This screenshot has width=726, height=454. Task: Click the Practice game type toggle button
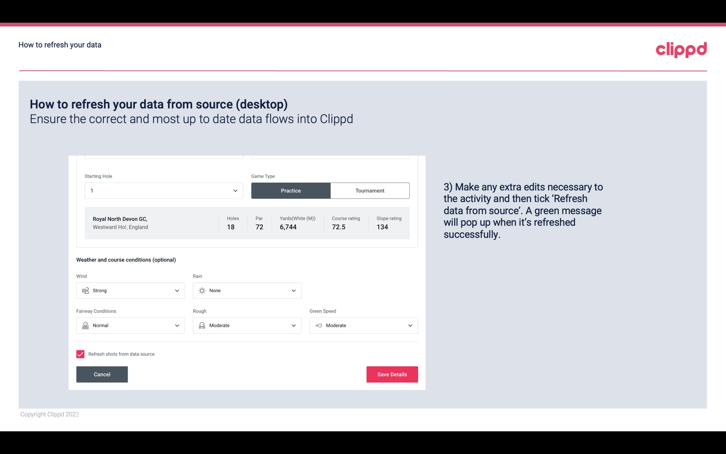(x=291, y=190)
